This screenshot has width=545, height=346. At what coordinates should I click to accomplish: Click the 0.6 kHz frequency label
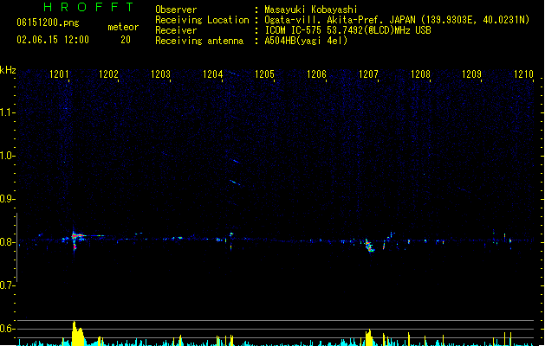click(7, 329)
